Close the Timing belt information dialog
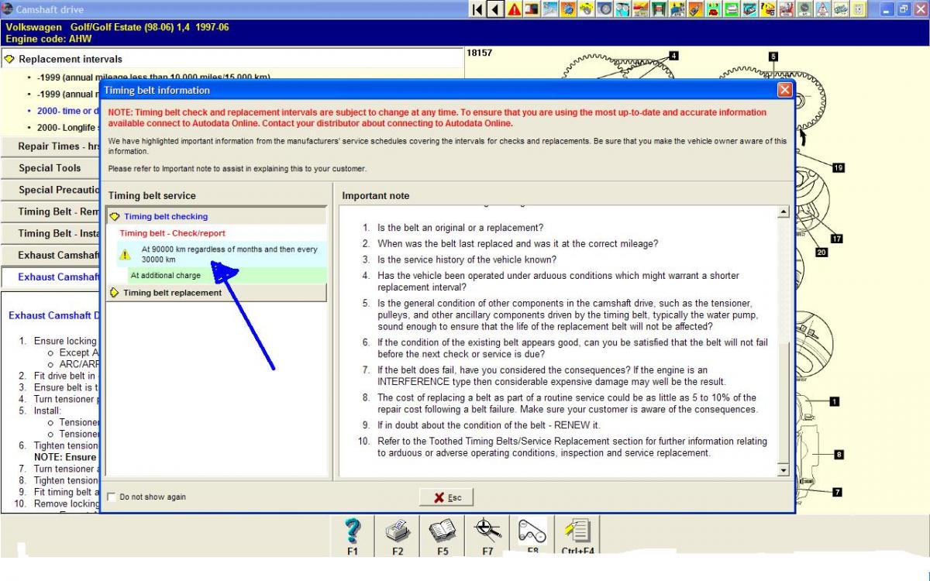930x581 pixels. pyautogui.click(x=784, y=90)
